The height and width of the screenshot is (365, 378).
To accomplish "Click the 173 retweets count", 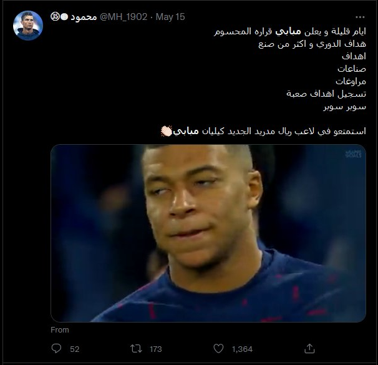I will [x=156, y=349].
